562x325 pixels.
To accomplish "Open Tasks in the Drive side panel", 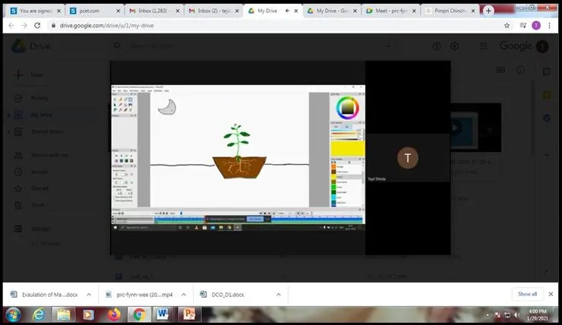I will tap(547, 118).
